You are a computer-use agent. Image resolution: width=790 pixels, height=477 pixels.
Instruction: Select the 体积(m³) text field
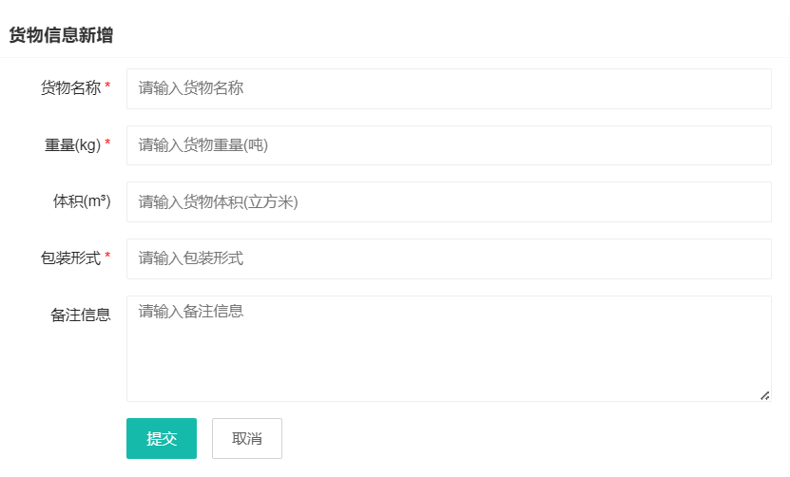tap(449, 201)
